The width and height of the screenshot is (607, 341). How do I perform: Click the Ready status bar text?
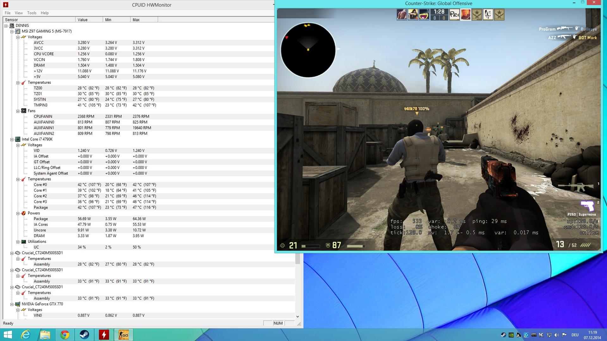pyautogui.click(x=8, y=323)
